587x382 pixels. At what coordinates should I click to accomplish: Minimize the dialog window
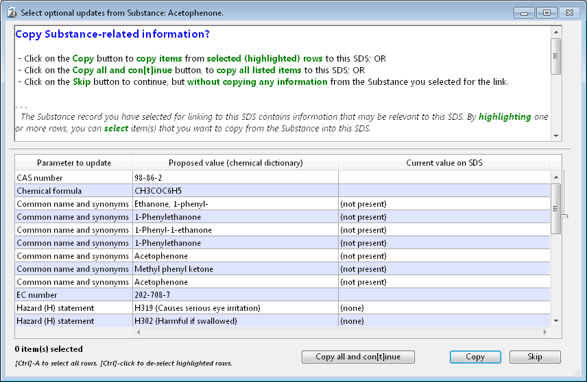click(x=524, y=13)
